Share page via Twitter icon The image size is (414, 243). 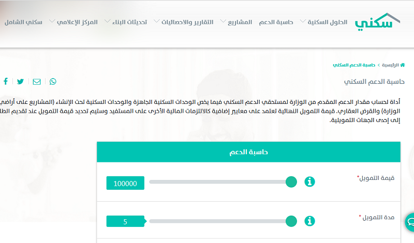tap(20, 82)
